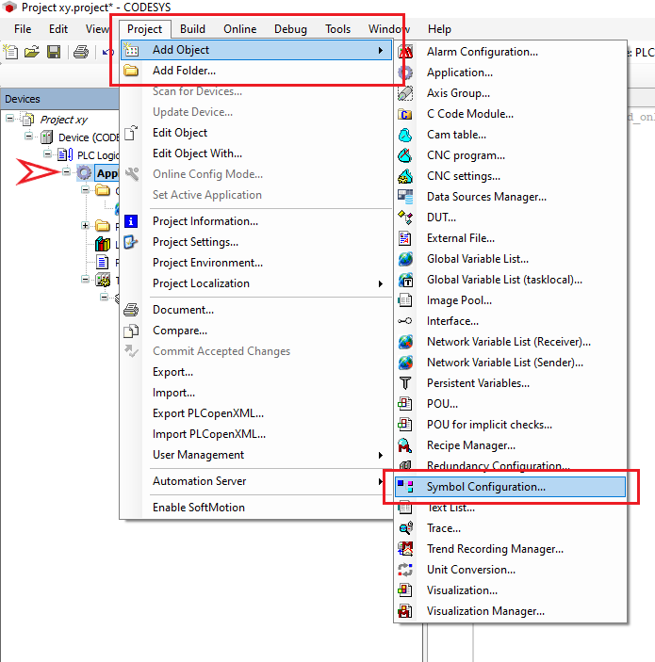Click the Alarm Configuration icon
Viewport: 655px width, 662px height.
(406, 52)
